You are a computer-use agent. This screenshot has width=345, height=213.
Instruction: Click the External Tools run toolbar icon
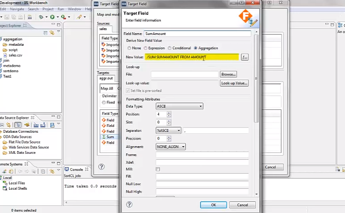pyautogui.click(x=63, y=17)
